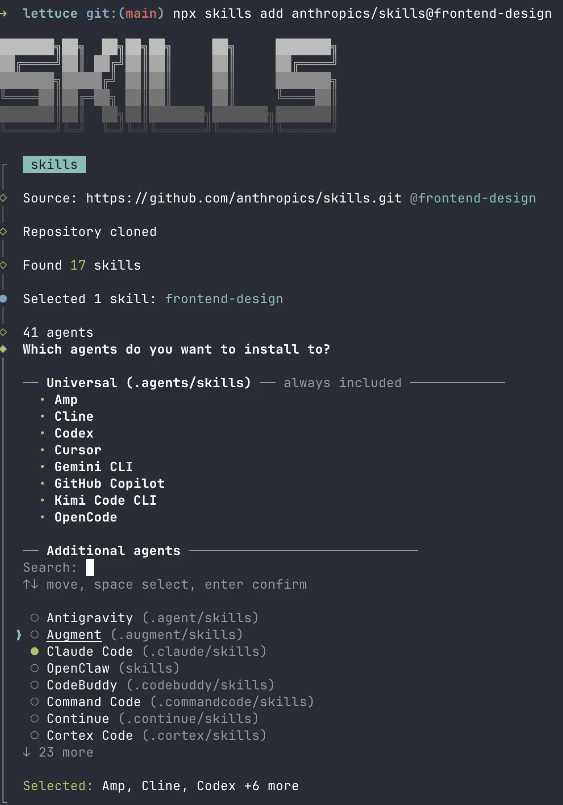Click the chevron pointer next to Augment
The image size is (563, 805).
pos(18,635)
